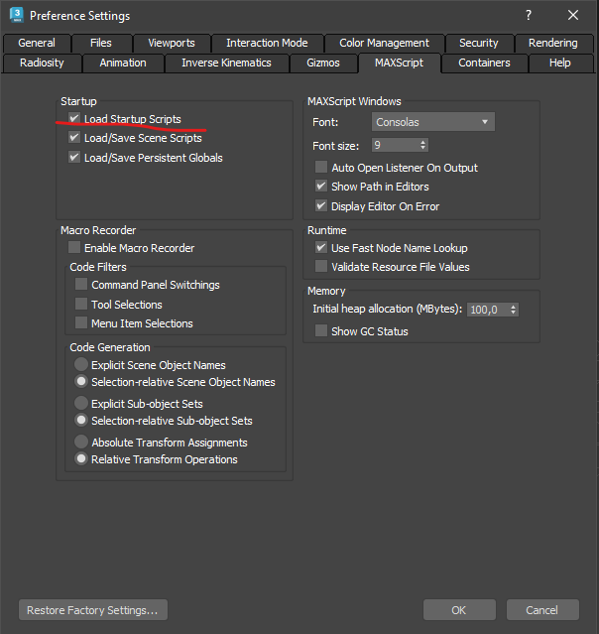Viewport: 599px width, 634px height.
Task: Enable Validate Resource File Values
Action: (x=321, y=267)
